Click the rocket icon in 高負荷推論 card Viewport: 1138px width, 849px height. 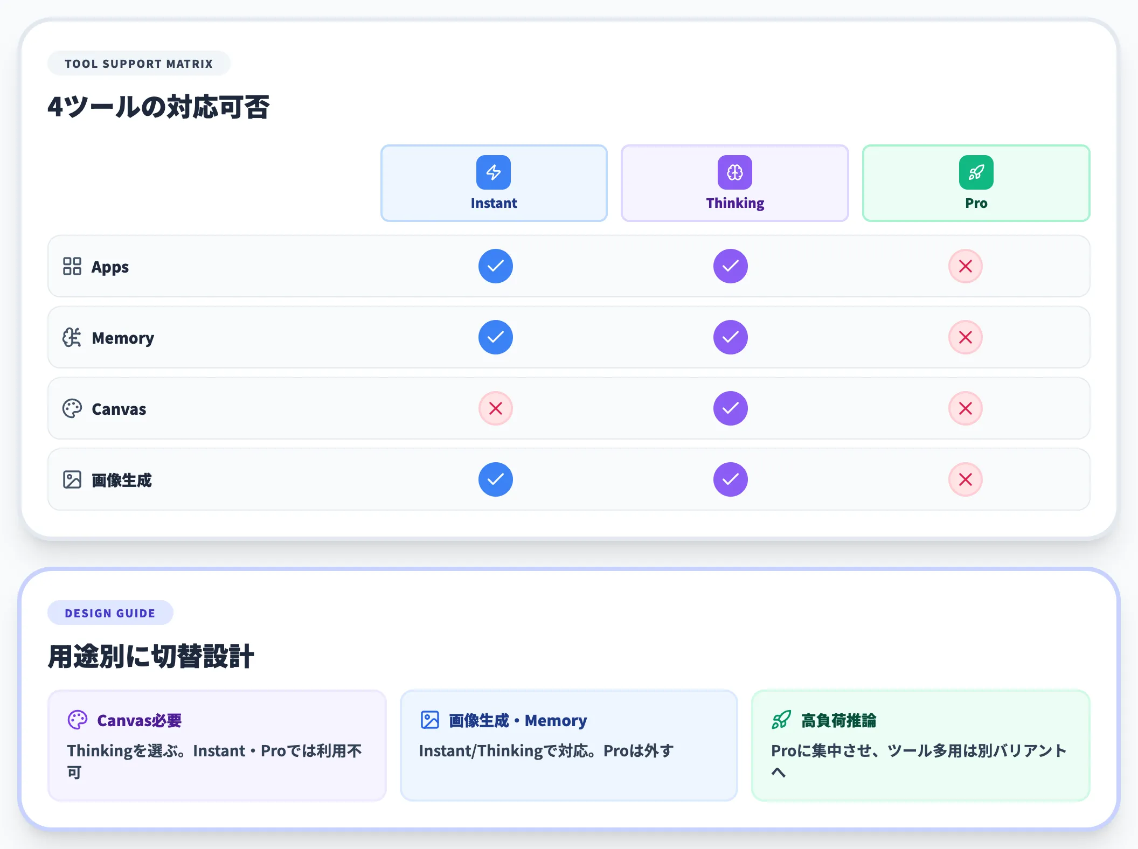pos(781,720)
